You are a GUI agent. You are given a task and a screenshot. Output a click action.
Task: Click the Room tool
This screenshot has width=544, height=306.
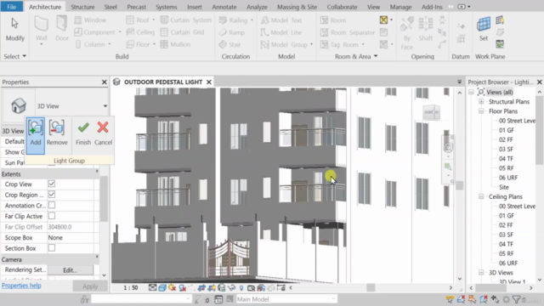tap(333, 20)
